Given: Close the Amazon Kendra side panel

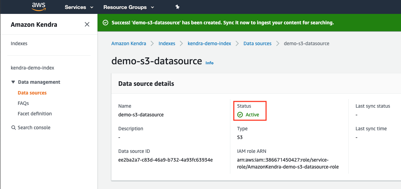Looking at the screenshot, I should [87, 24].
